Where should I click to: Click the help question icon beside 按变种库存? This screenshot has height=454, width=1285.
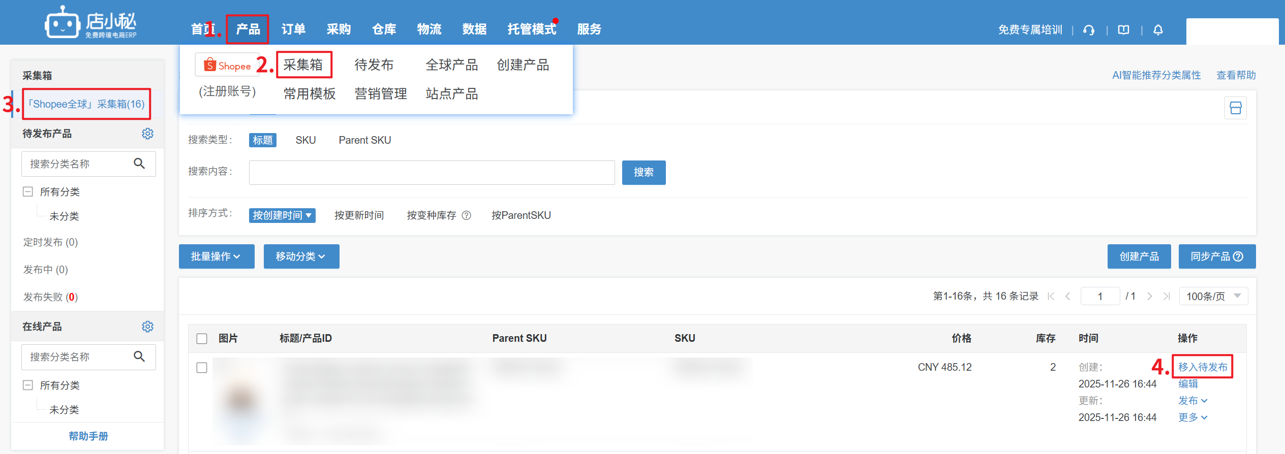tap(466, 215)
